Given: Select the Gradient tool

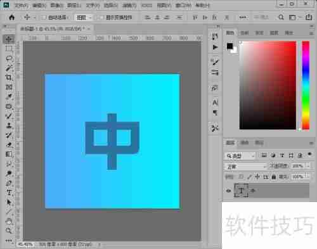Looking at the screenshot, I should pyautogui.click(x=9, y=154).
